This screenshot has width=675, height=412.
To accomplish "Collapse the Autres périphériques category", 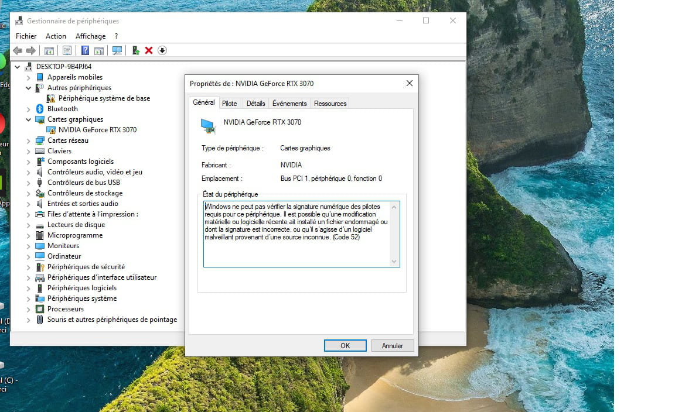I will (28, 88).
